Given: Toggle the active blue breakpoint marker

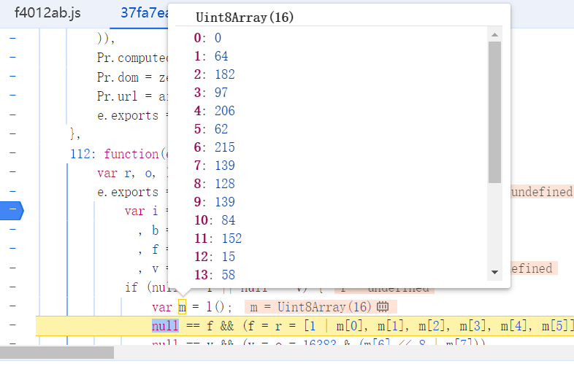Looking at the screenshot, I should click(12, 211).
